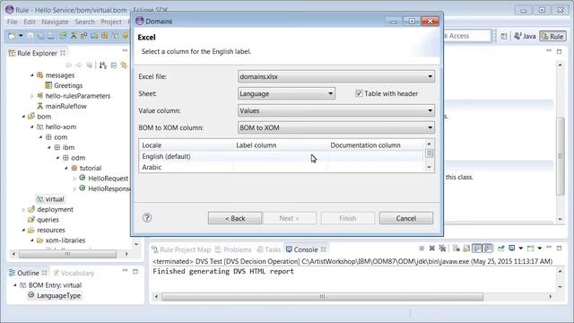The height and width of the screenshot is (323, 574).
Task: Maximize the Console panel
Action: (559, 249)
